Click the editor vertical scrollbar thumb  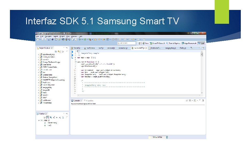pyautogui.click(x=202, y=54)
